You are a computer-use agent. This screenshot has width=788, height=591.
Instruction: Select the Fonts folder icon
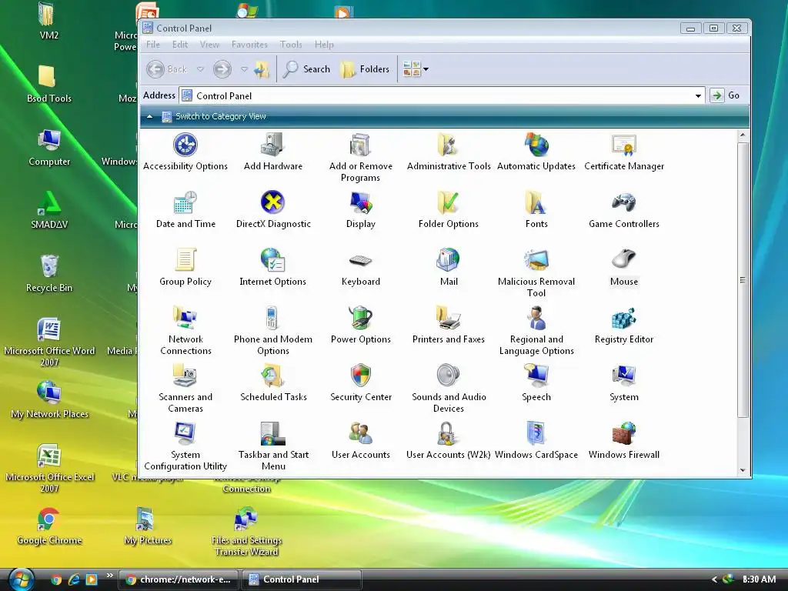[536, 202]
